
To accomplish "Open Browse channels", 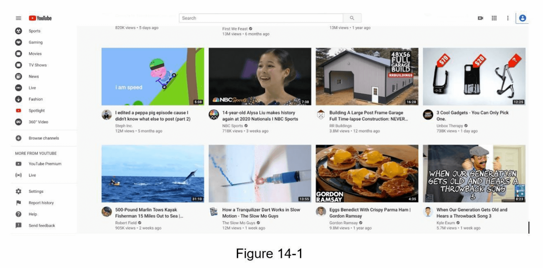I will (44, 138).
